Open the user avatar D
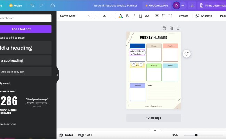 point(176,6)
